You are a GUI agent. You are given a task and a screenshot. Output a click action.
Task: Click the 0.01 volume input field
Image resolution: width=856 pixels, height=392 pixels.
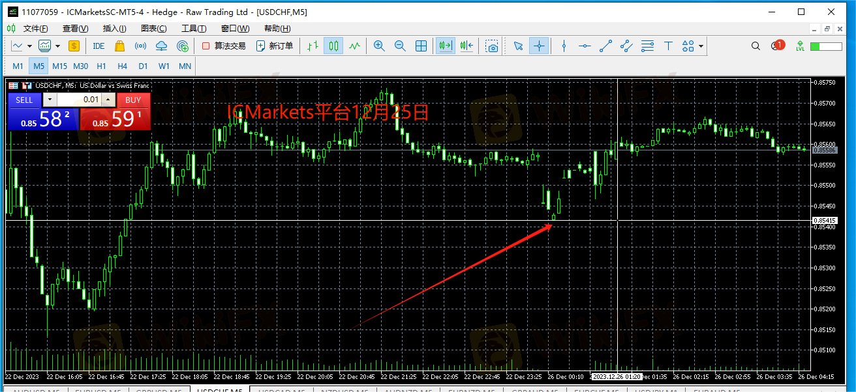pyautogui.click(x=80, y=100)
